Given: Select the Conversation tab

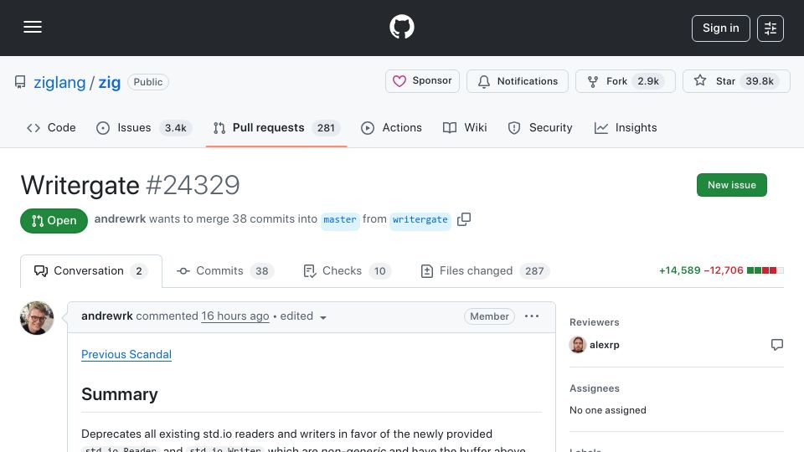Looking at the screenshot, I should 91,271.
